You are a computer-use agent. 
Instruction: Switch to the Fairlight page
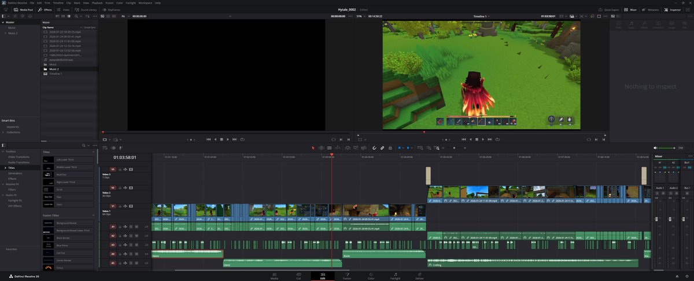(x=395, y=276)
